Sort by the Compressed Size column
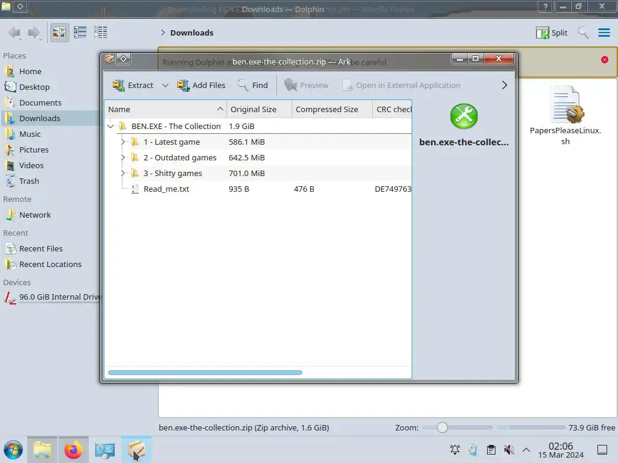The width and height of the screenshot is (618, 463). click(x=332, y=110)
